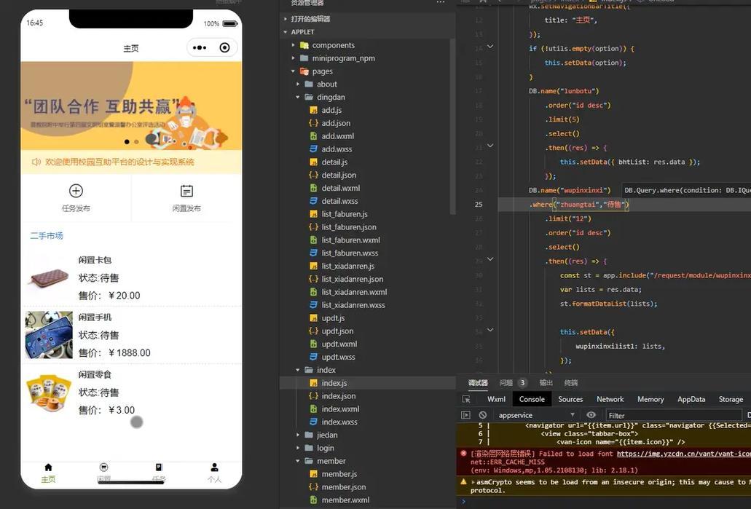Collapse the member folder
The height and width of the screenshot is (509, 751).
298,461
